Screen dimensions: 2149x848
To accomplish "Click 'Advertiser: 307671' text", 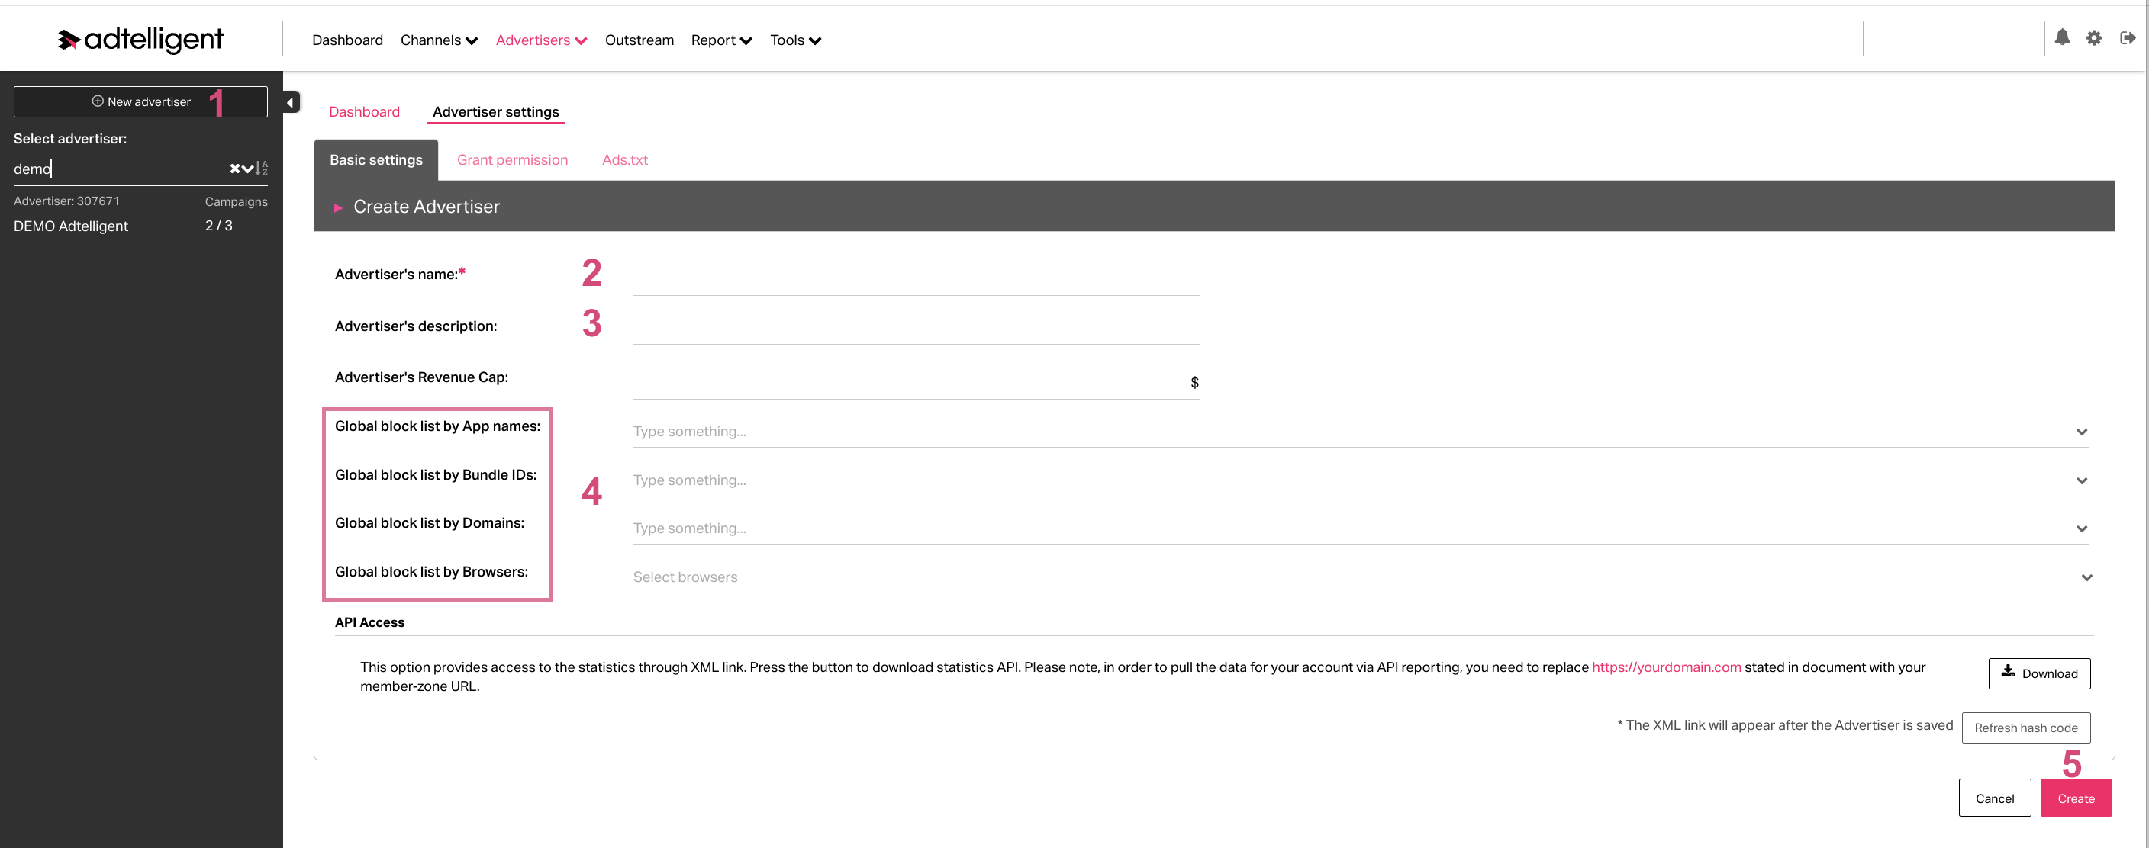I will pos(66,201).
